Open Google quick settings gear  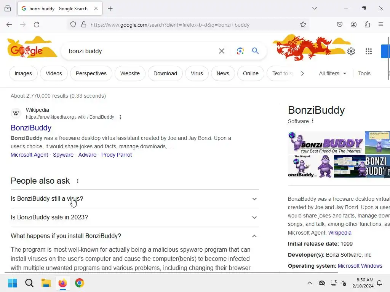click(x=351, y=51)
